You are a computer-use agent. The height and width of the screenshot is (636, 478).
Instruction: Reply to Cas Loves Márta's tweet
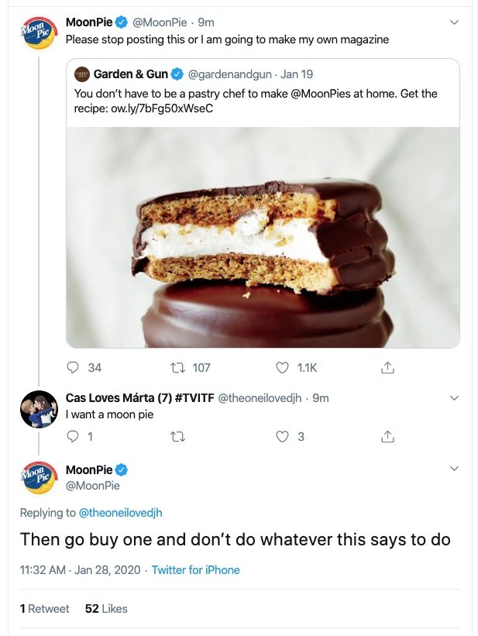[x=73, y=436]
